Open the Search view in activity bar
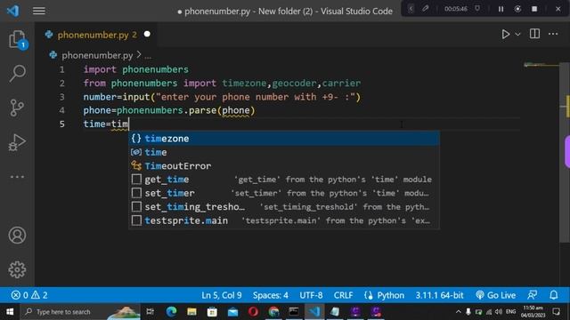Image resolution: width=570 pixels, height=320 pixels. [x=17, y=74]
